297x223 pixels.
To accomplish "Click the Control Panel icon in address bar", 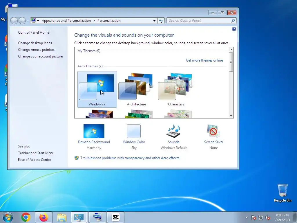I will (x=33, y=20).
